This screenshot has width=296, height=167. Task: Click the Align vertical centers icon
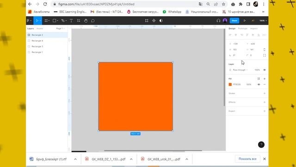pos(253,35)
